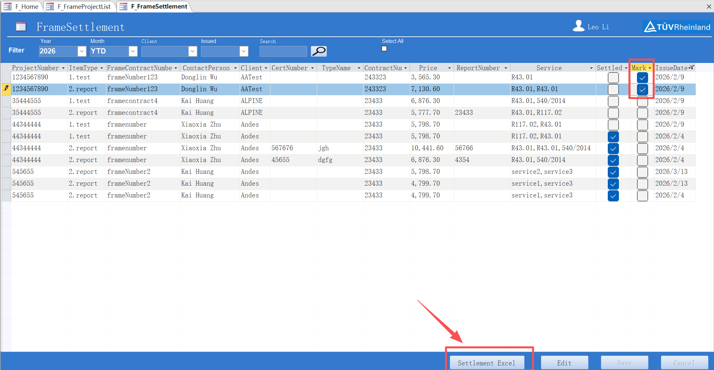Expand the Month YTD dropdown

[133, 51]
